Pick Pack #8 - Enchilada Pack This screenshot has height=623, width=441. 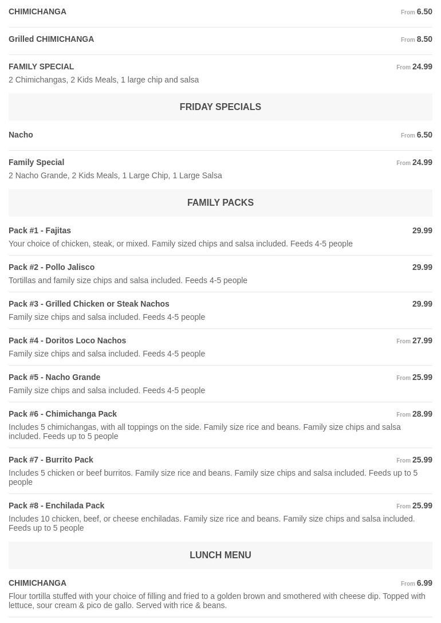[x=56, y=506]
